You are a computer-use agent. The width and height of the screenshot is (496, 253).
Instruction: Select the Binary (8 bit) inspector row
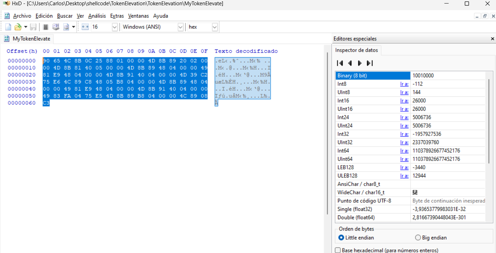tap(410, 76)
